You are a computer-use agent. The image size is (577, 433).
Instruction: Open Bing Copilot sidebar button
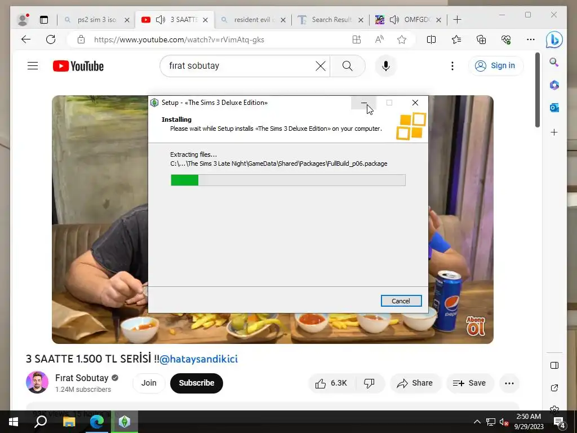[554, 39]
